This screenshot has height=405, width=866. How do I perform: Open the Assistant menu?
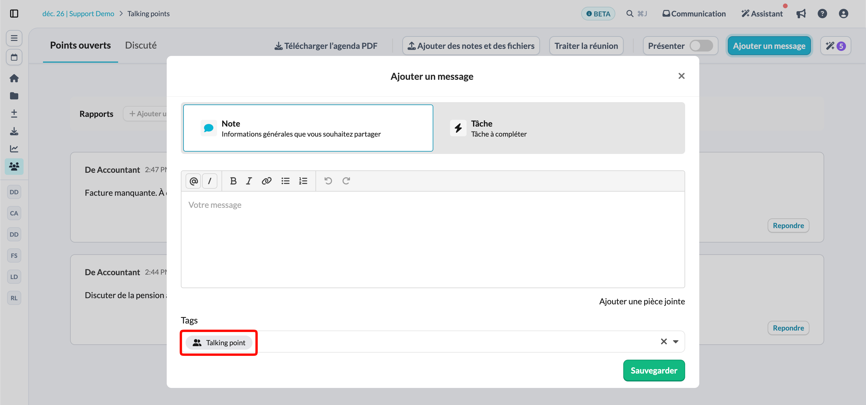pos(762,14)
